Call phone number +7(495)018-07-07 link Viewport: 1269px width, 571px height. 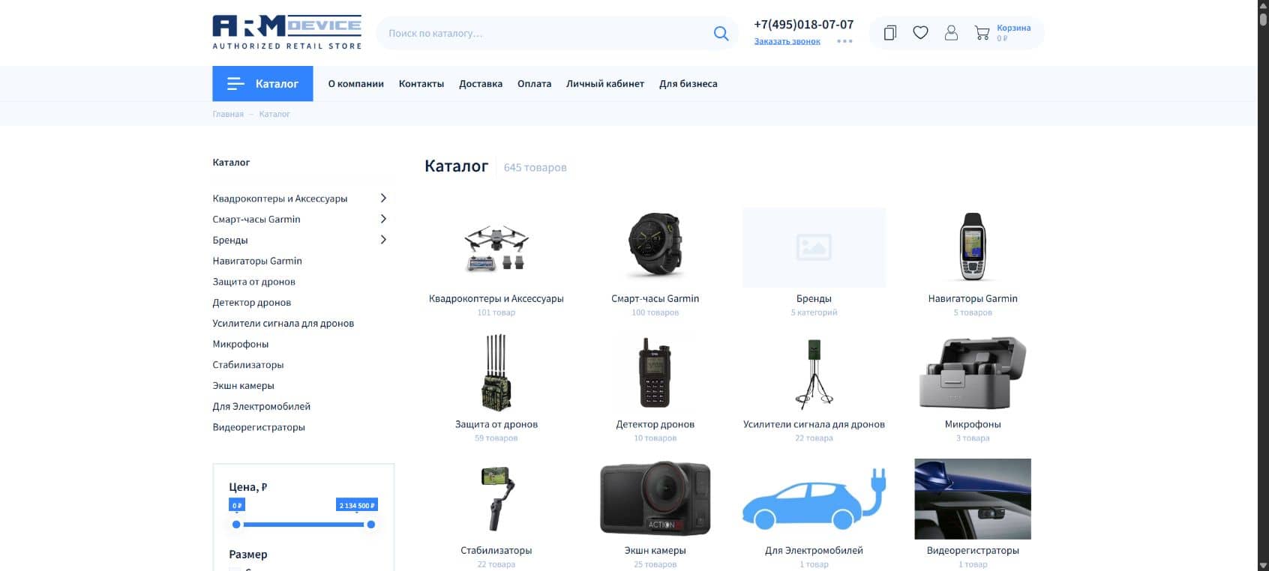pyautogui.click(x=803, y=25)
